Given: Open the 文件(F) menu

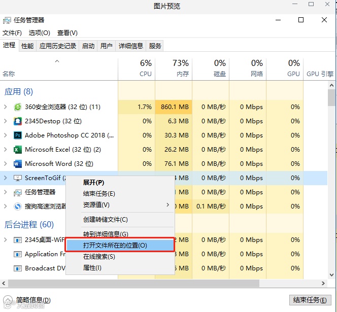Looking at the screenshot, I should (12, 33).
